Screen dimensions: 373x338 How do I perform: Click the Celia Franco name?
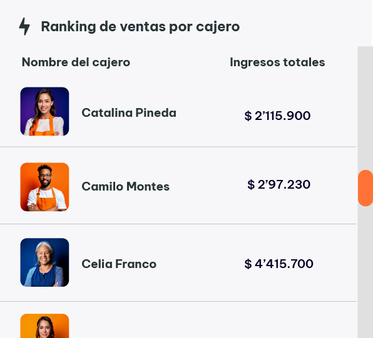coord(119,264)
